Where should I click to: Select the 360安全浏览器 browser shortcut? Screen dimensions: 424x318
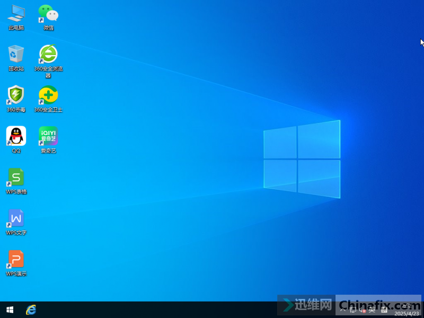point(48,61)
